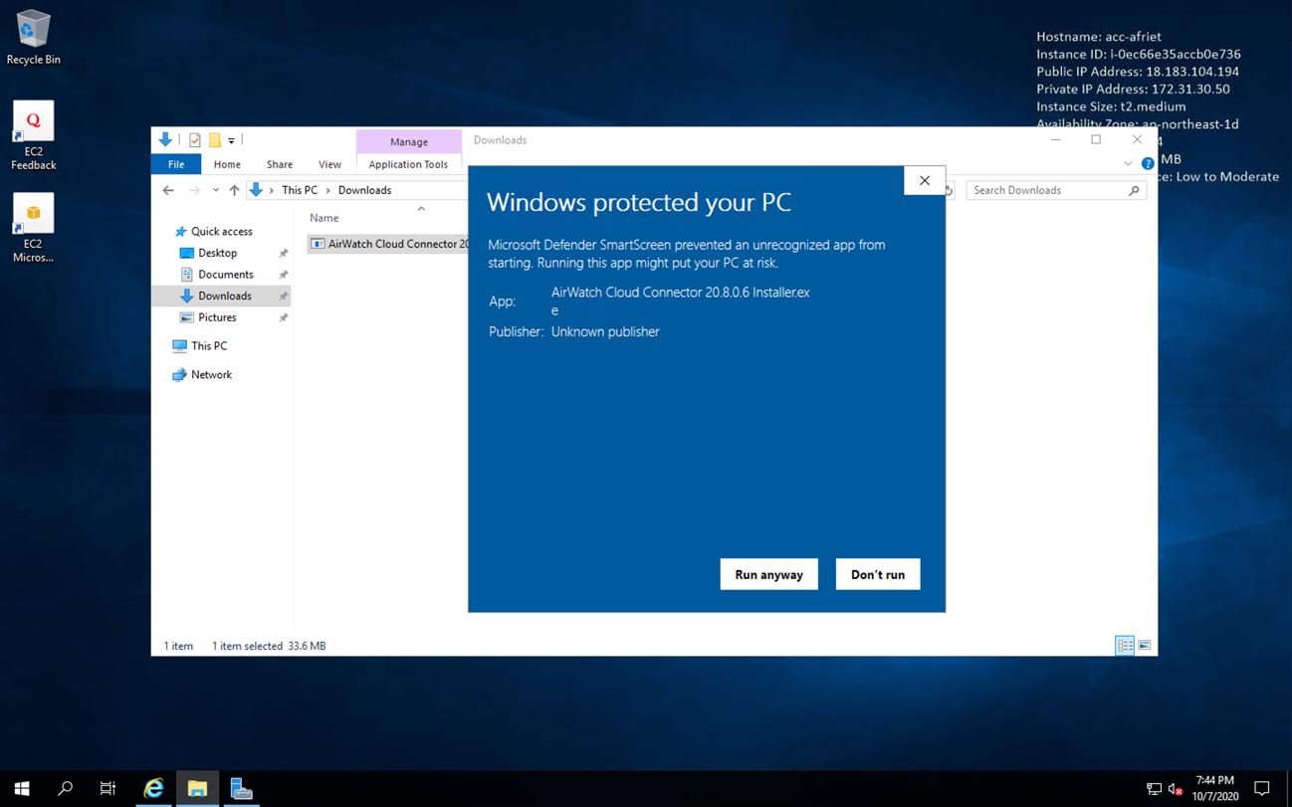This screenshot has height=807, width=1292.
Task: Click the Explorer forward arrow
Action: click(x=194, y=190)
